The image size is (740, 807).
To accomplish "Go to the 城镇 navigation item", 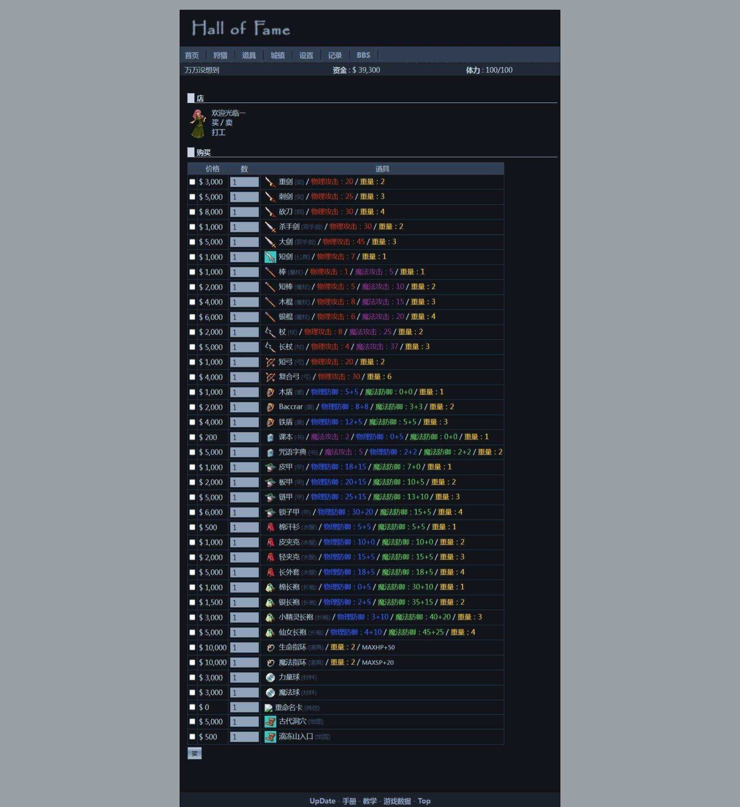I will (x=277, y=55).
